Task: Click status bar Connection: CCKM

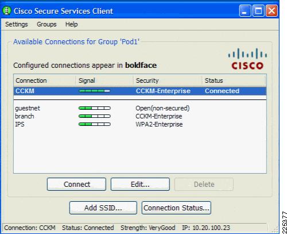Action: pos(30,228)
